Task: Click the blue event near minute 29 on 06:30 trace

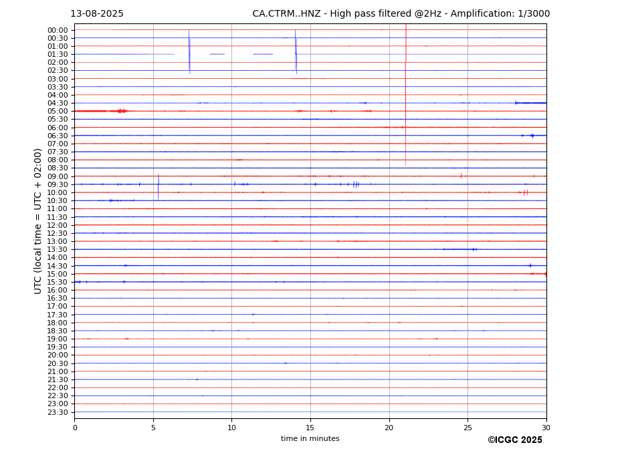Action: tap(532, 136)
